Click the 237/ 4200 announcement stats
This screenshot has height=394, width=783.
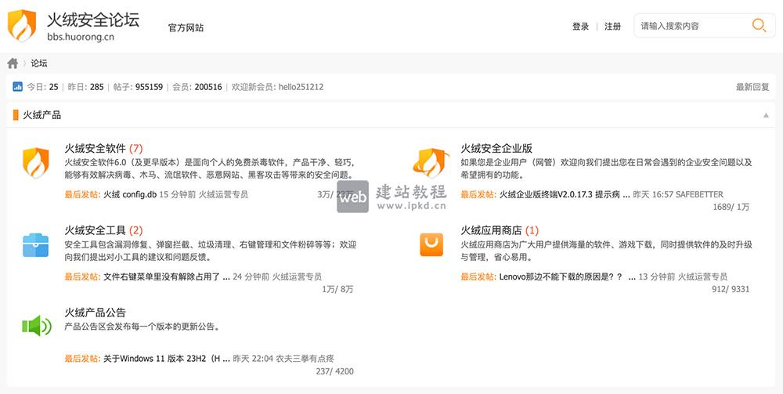(x=334, y=371)
